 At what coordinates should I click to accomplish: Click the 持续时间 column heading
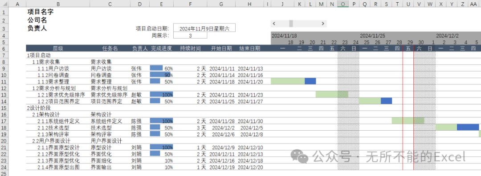pos(190,48)
